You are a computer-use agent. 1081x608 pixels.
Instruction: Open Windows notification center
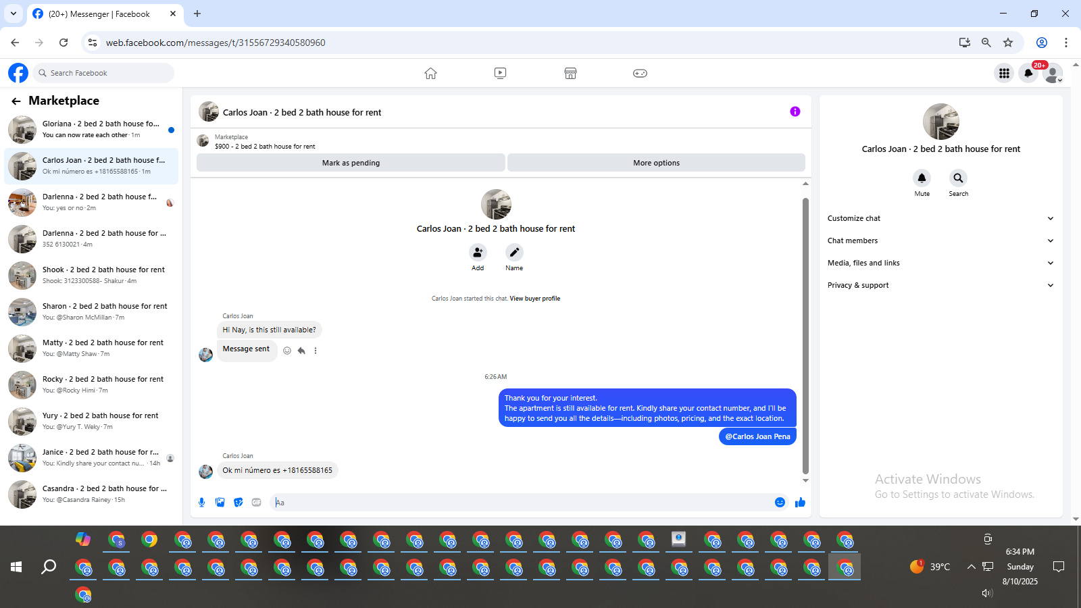pyautogui.click(x=1059, y=567)
